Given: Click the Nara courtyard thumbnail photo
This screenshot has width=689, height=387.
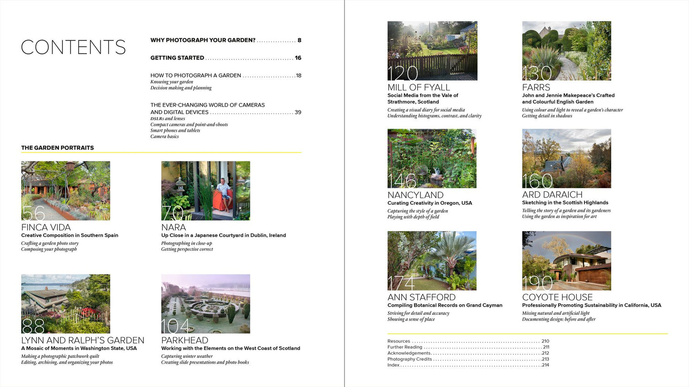Looking at the screenshot, I should point(206,190).
